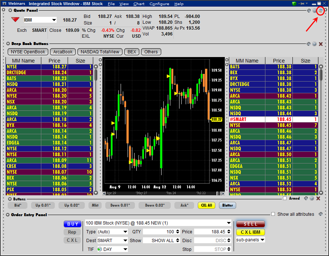Close the Deep Book Buttons panel
329x256 pixels.
point(321,44)
